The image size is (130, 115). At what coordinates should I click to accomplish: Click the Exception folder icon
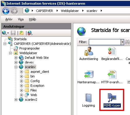(27, 86)
